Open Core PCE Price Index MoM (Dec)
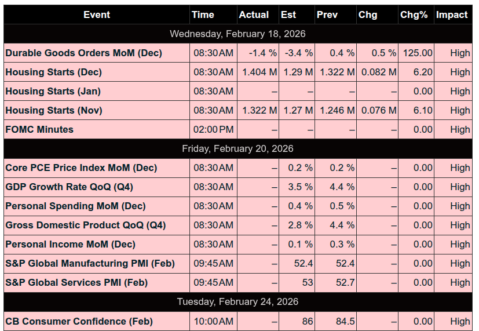 tap(81, 168)
